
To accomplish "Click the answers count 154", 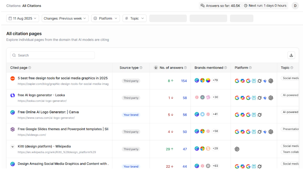I will click(184, 81).
